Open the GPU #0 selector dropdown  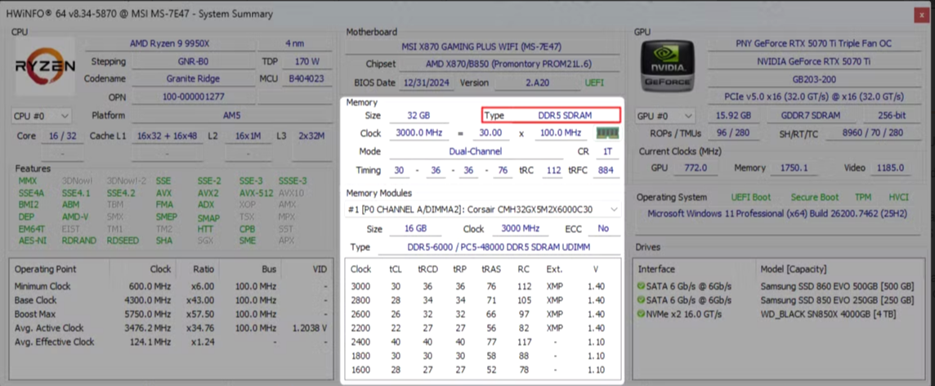(x=665, y=116)
